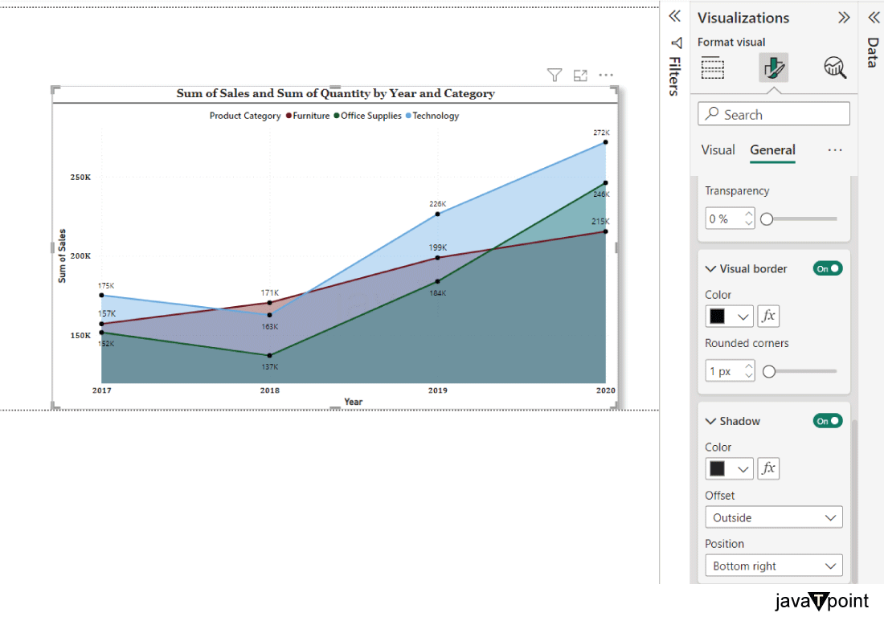Click the 226K Technology data point
Viewport: 884px width, 621px height.
point(437,214)
